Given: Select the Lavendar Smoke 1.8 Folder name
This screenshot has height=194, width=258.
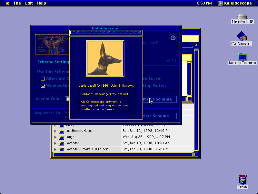Looking at the screenshot, I should (86, 149).
